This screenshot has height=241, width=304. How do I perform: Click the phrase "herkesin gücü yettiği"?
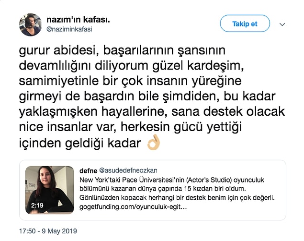pyautogui.click(x=181, y=127)
